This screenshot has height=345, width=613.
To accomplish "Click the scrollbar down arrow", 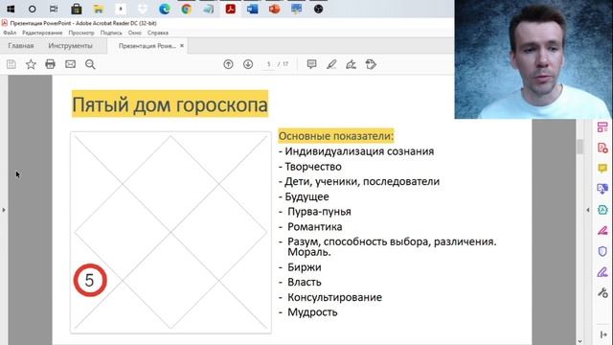I will (579, 341).
